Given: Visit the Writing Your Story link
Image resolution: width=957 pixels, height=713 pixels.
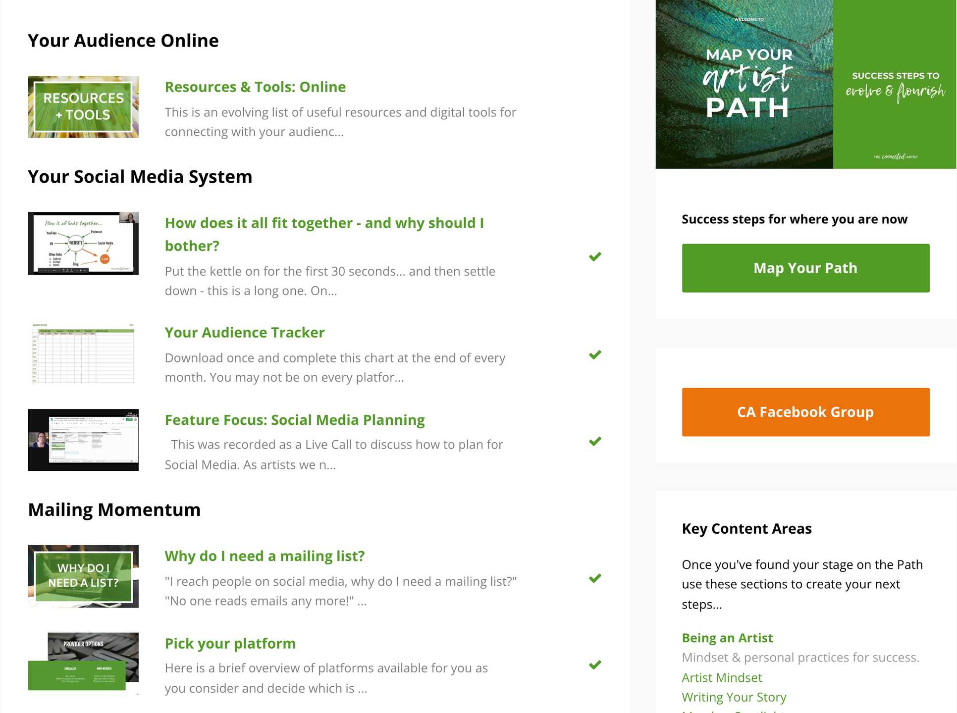Looking at the screenshot, I should point(734,697).
